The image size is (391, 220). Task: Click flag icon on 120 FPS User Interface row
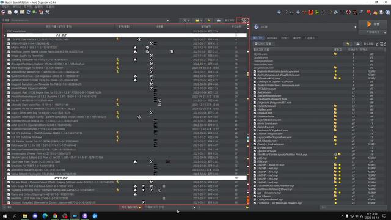(117, 39)
